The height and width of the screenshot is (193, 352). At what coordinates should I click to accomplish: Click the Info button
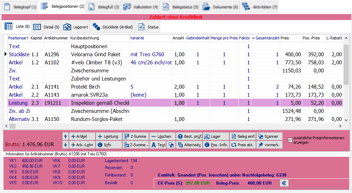pyautogui.click(x=109, y=145)
